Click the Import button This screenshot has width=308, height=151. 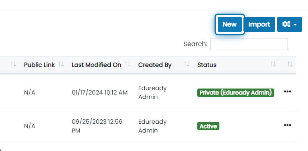click(x=259, y=24)
